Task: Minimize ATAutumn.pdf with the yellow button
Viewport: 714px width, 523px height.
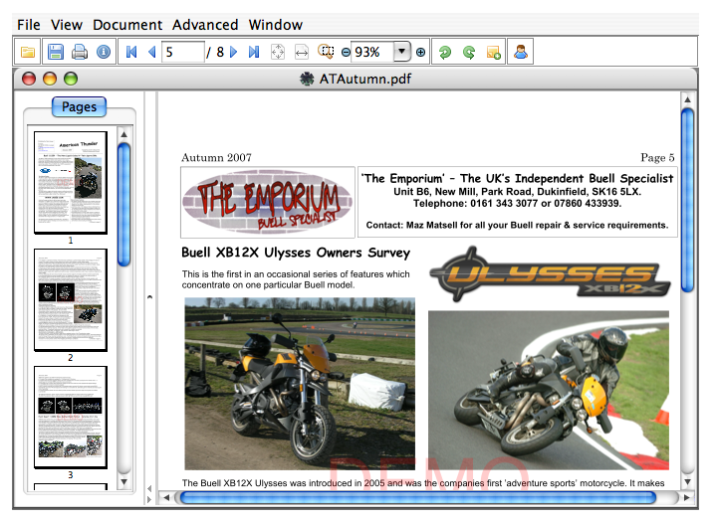Action: point(50,79)
